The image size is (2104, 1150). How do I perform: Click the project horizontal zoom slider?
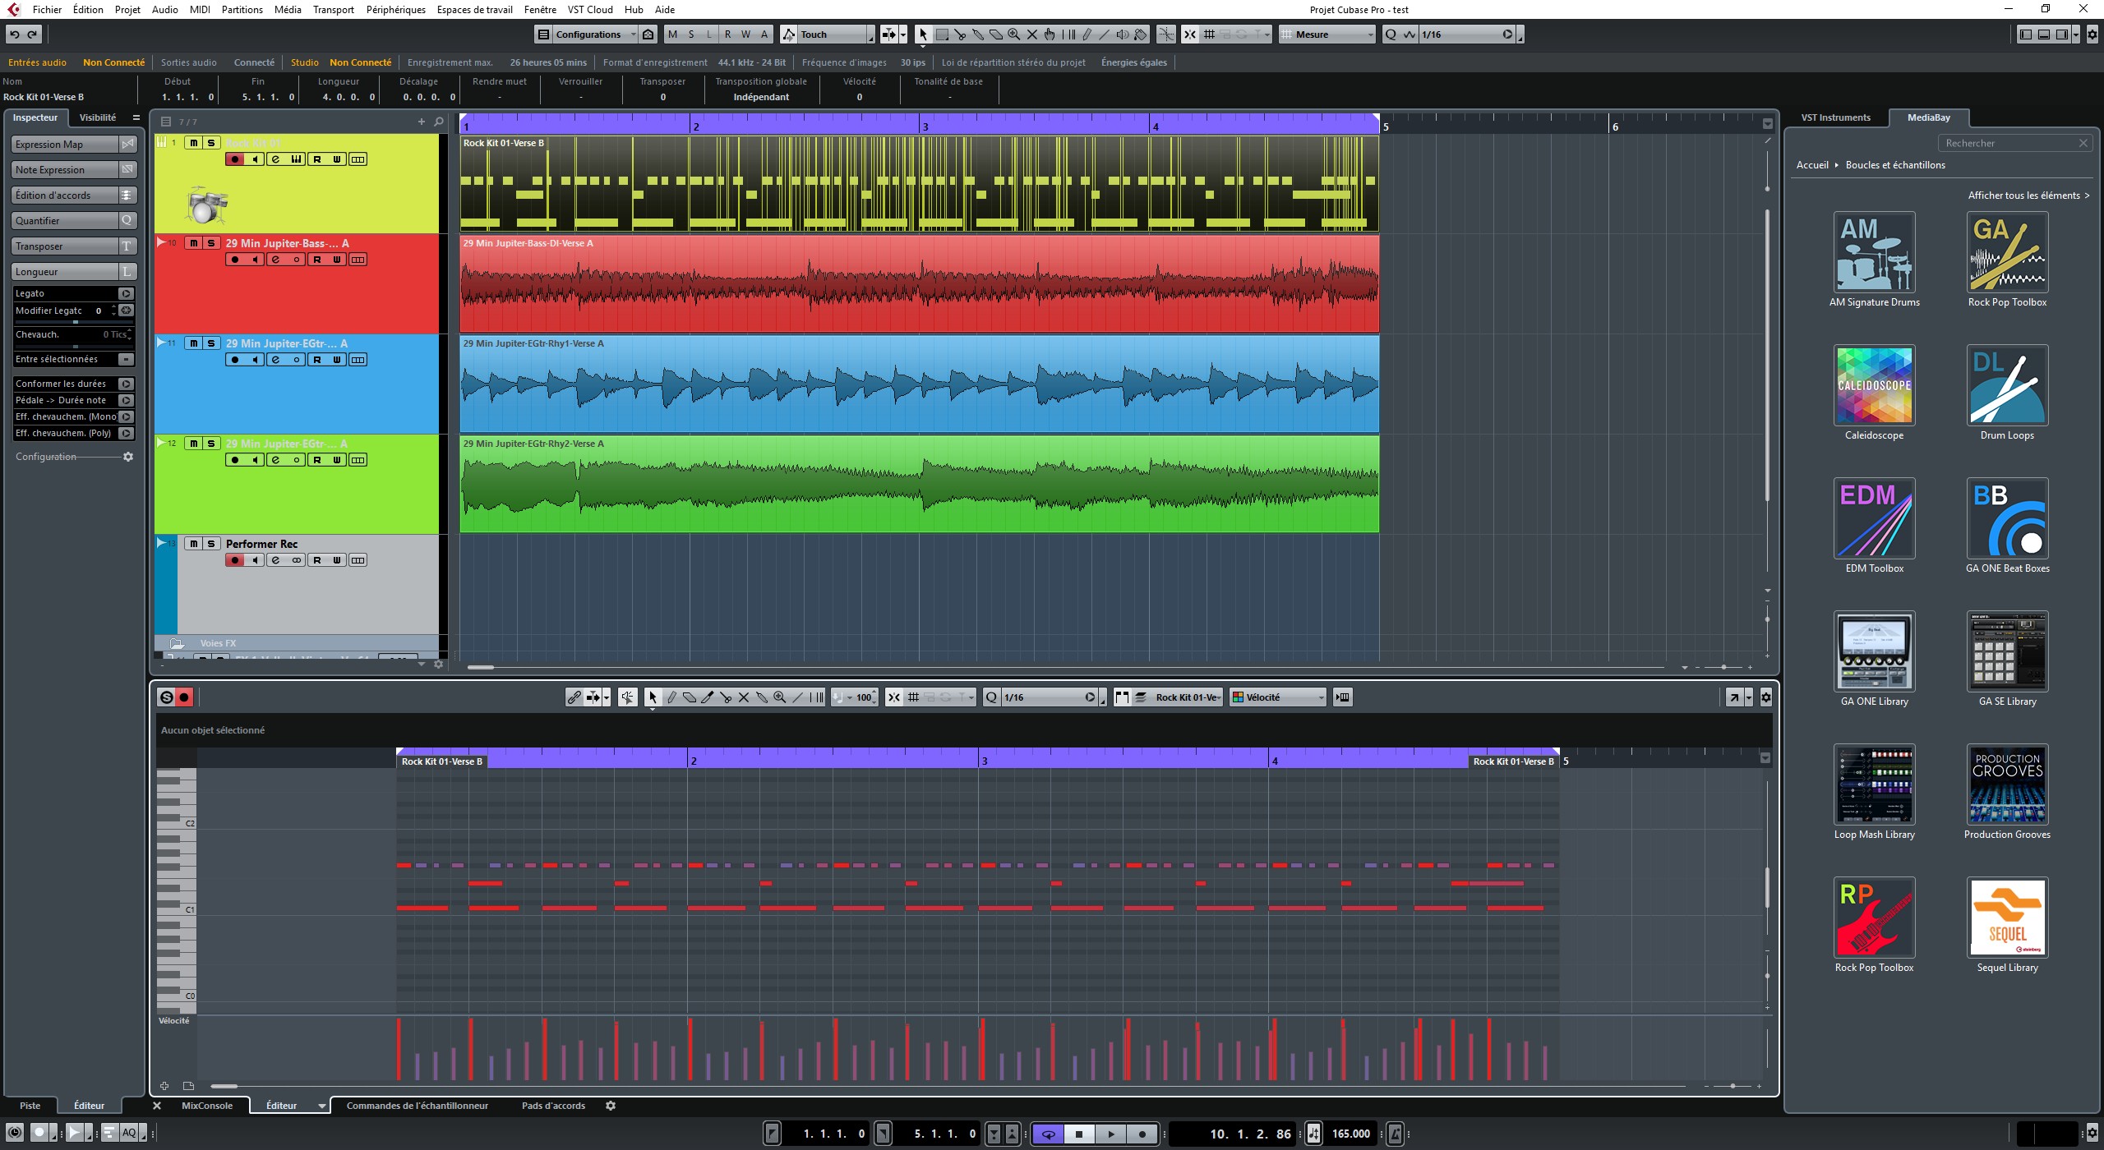[1723, 667]
